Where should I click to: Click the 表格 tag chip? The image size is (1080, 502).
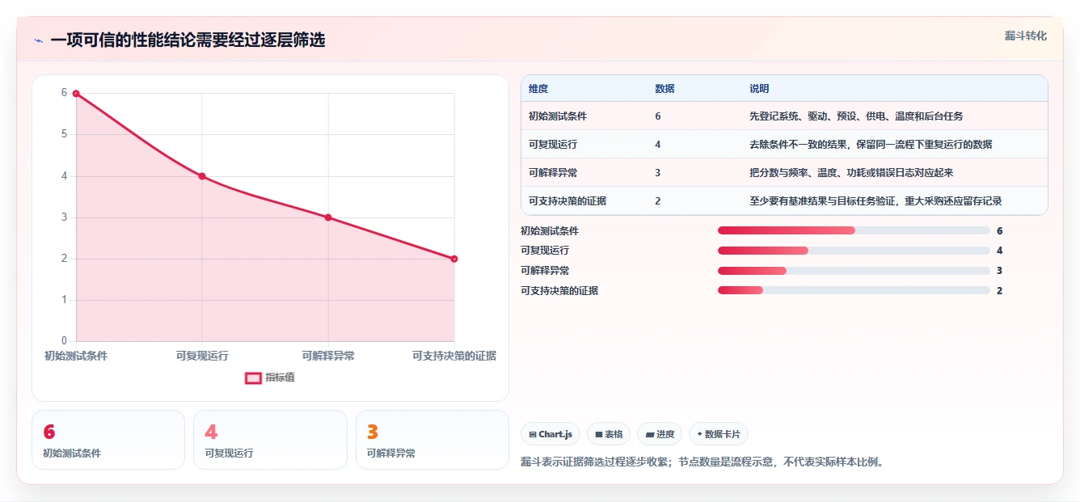click(609, 434)
